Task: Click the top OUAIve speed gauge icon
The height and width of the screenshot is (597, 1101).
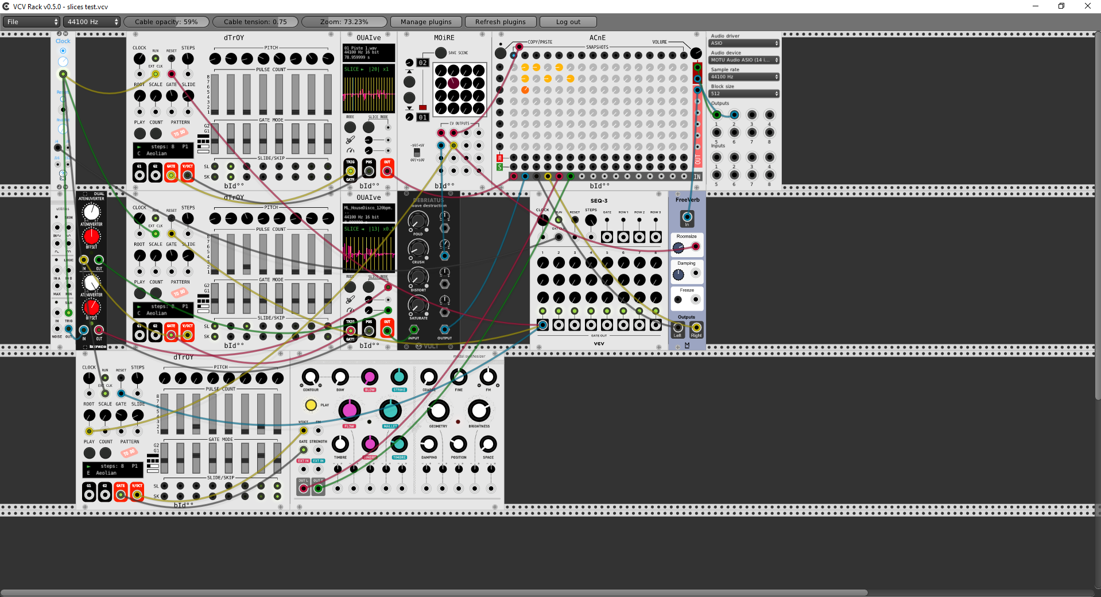Action: point(350,150)
